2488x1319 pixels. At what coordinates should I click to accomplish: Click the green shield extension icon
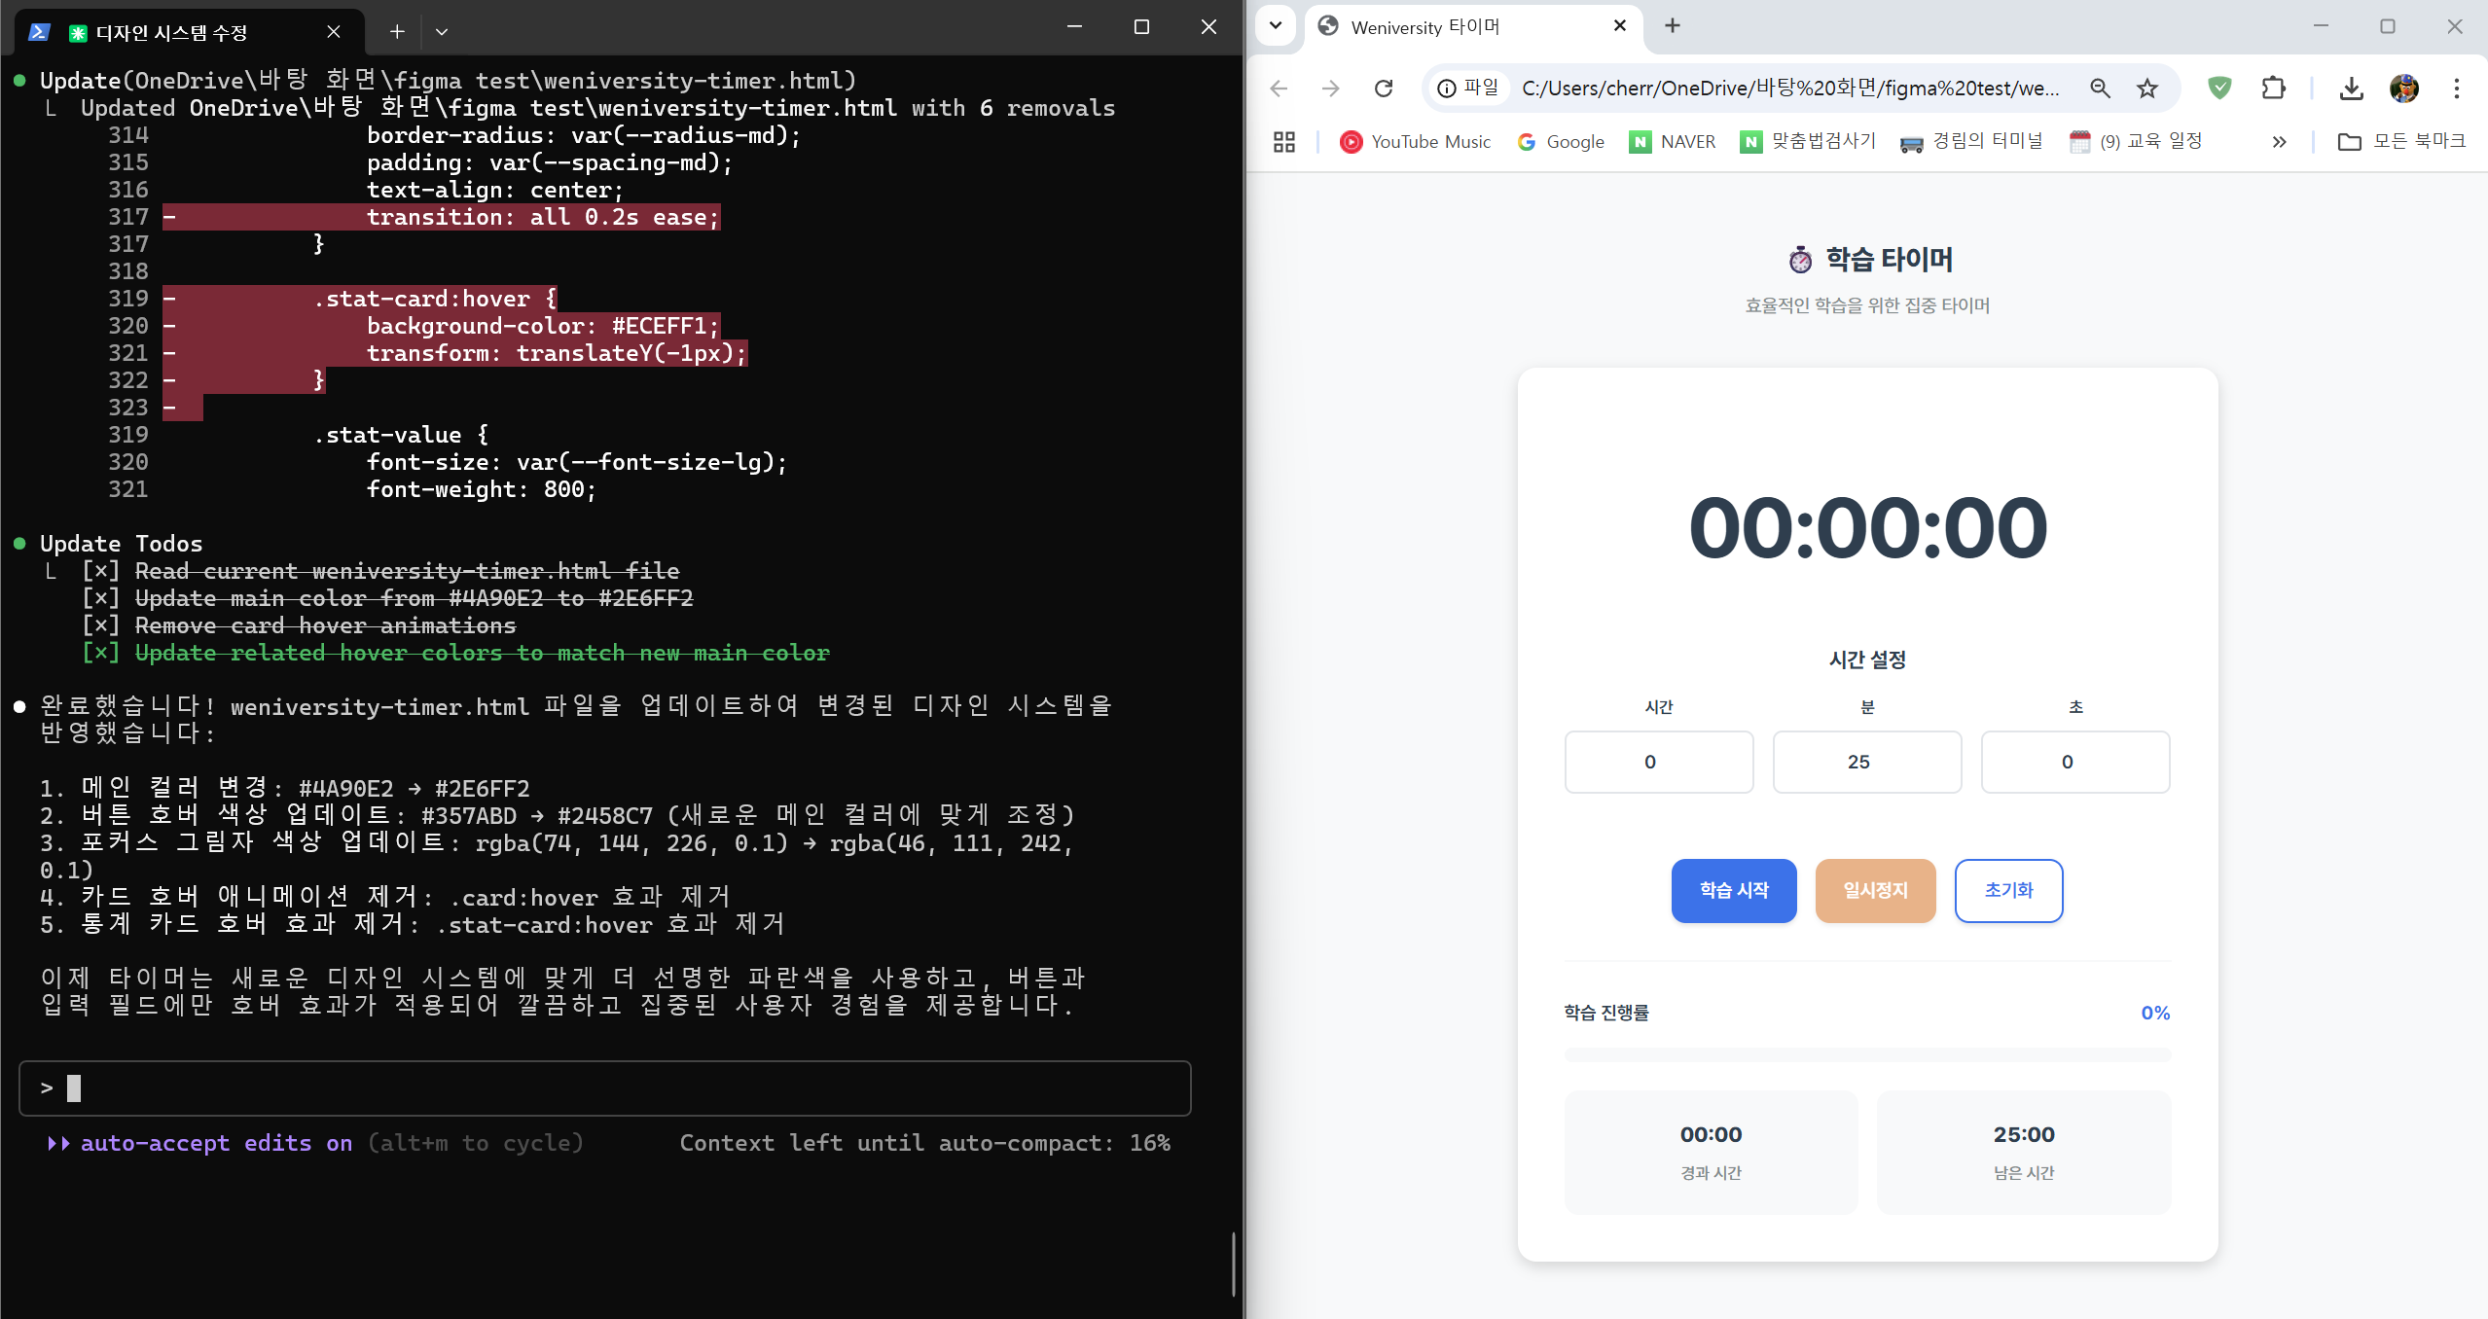[x=2219, y=89]
